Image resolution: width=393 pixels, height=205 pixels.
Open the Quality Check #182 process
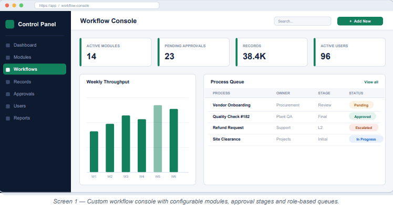click(x=231, y=116)
